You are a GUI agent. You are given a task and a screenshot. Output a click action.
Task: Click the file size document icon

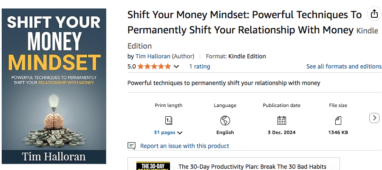pyautogui.click(x=338, y=120)
